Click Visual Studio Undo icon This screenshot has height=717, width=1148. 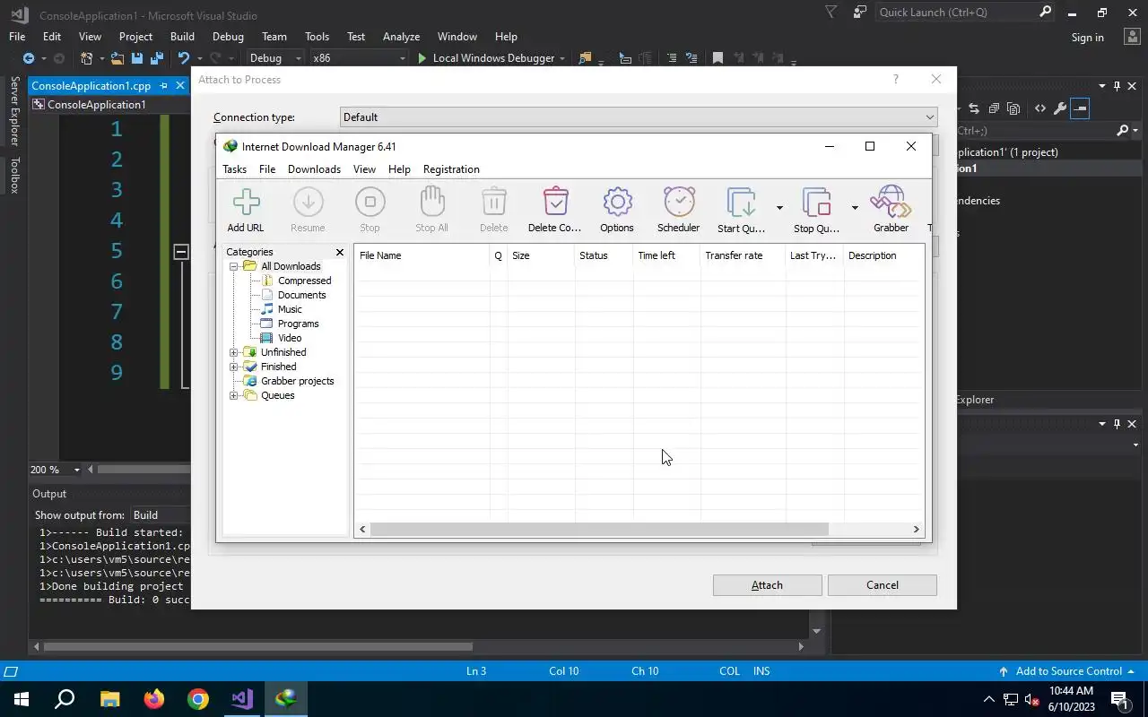184,58
